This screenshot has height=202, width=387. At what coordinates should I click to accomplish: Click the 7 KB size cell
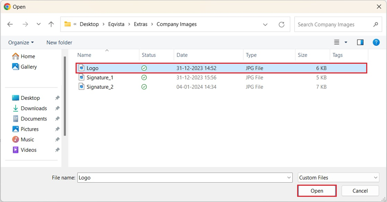pos(321,87)
